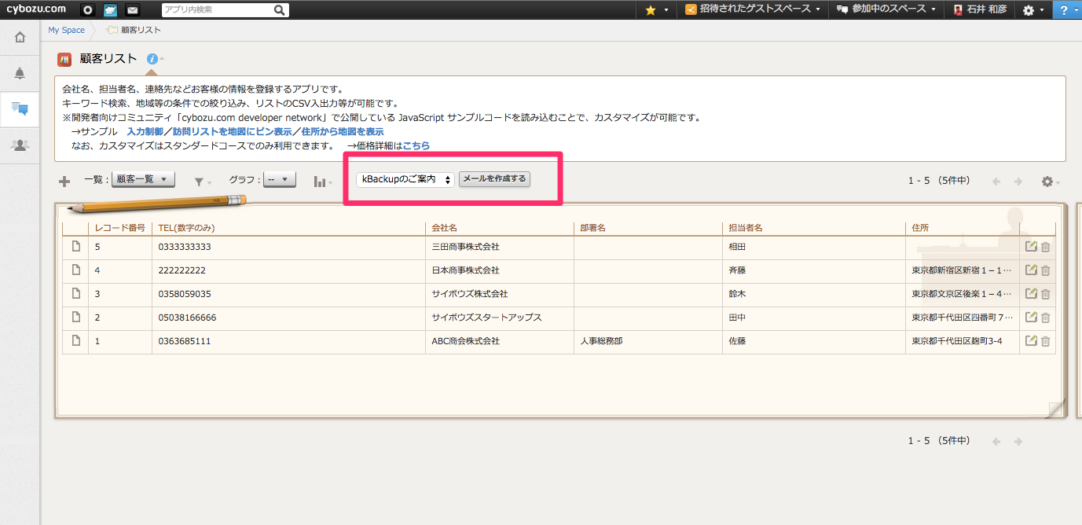Open record 3 details document icon
Screen dimensions: 1082x525
pyautogui.click(x=76, y=294)
